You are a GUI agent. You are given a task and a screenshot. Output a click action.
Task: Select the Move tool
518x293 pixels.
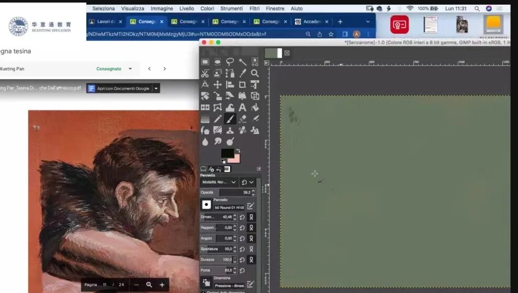217,85
